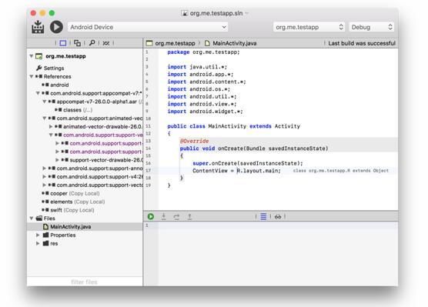The width and height of the screenshot is (428, 307).
Task: Open the Android Device dropdown
Action: click(x=148, y=27)
